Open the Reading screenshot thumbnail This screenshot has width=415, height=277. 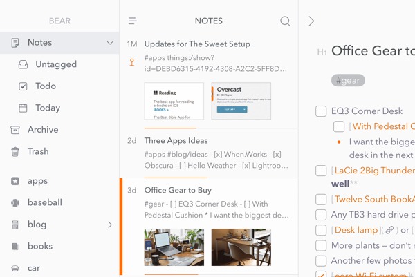click(174, 101)
